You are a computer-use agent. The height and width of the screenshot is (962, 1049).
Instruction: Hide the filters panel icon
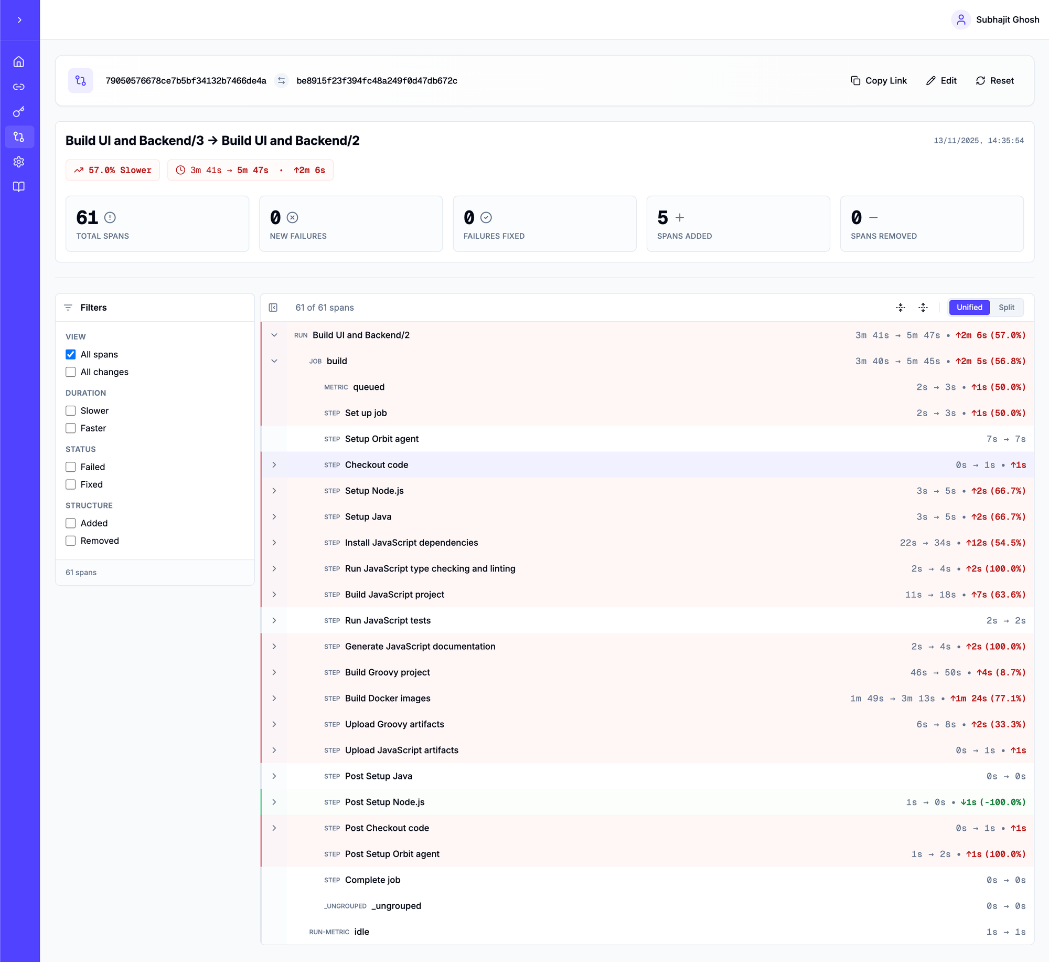[273, 308]
